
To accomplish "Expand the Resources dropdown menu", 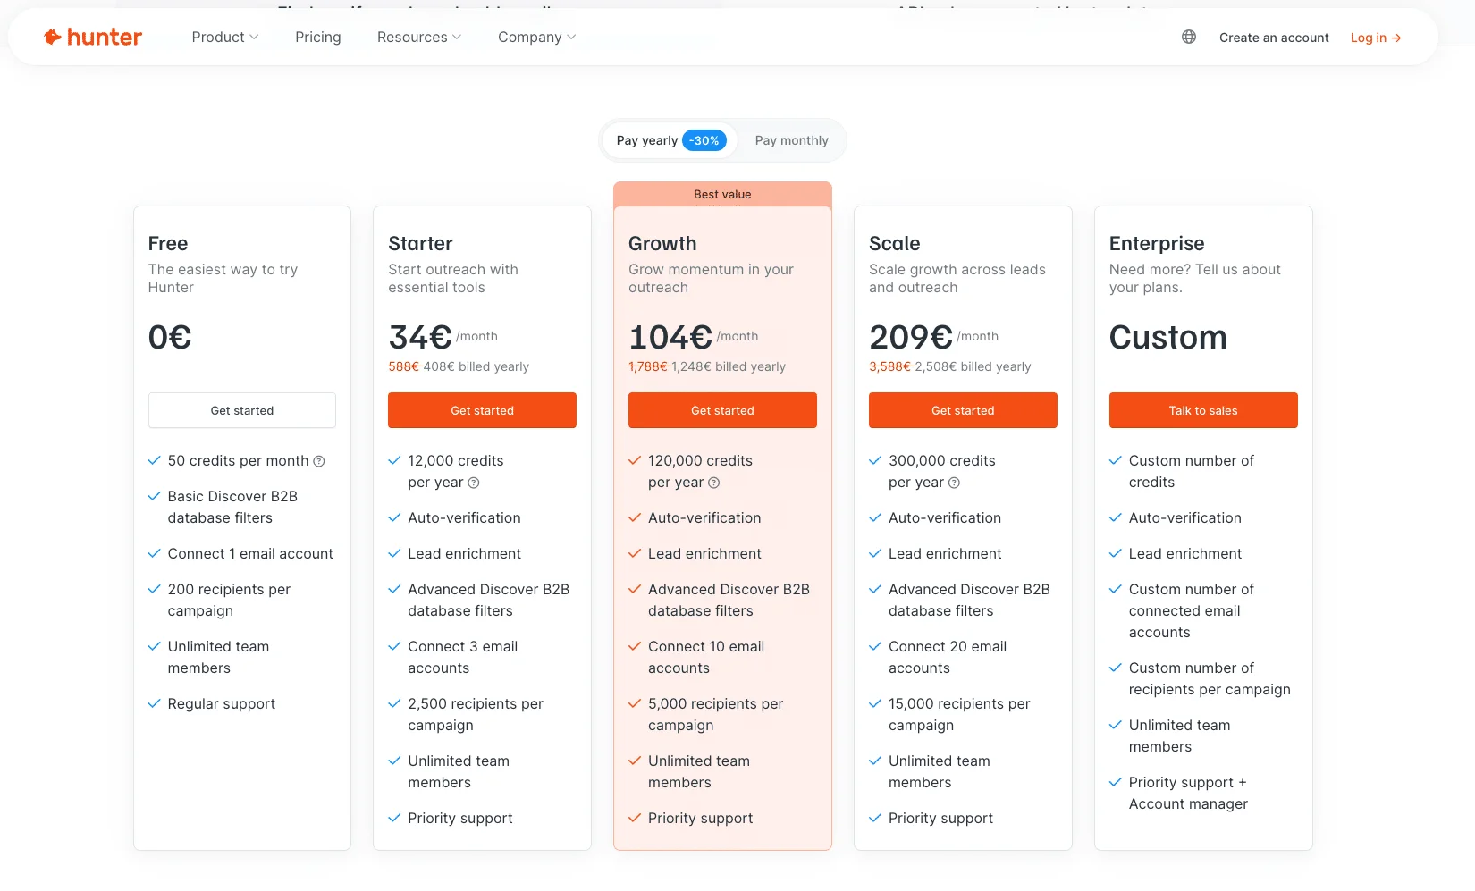I will [x=419, y=37].
